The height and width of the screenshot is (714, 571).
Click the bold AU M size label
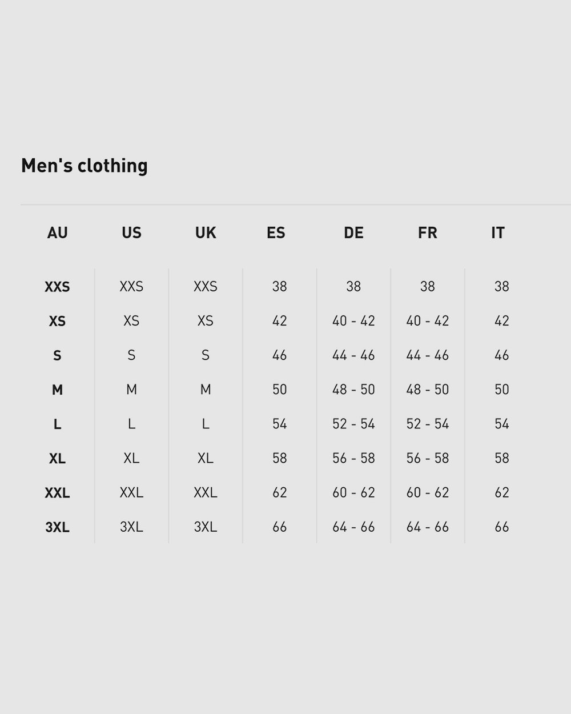tap(57, 390)
